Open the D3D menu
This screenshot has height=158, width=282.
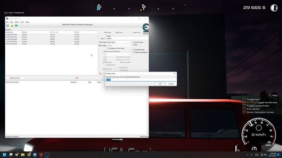click(22, 22)
